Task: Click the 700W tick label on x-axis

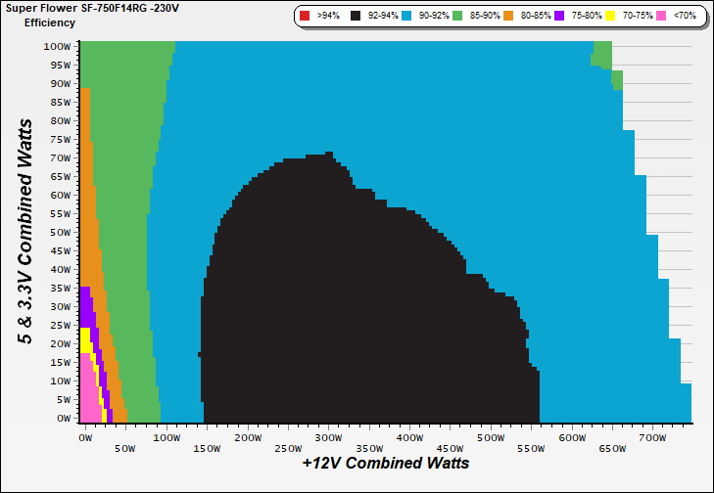Action: pos(653,437)
